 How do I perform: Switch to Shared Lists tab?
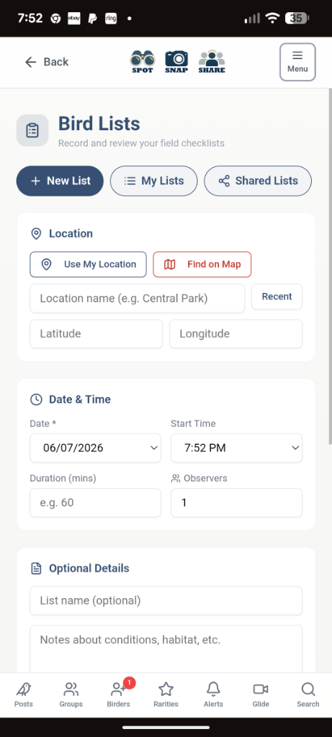pyautogui.click(x=258, y=181)
